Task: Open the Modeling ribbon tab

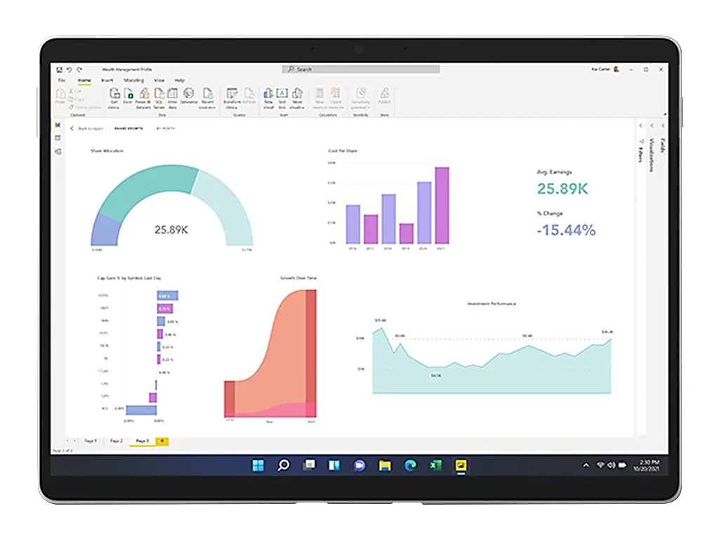Action: (x=133, y=81)
